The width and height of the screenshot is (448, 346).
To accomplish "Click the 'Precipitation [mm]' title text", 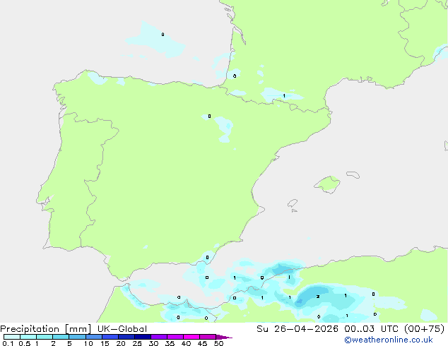I will point(46,329).
